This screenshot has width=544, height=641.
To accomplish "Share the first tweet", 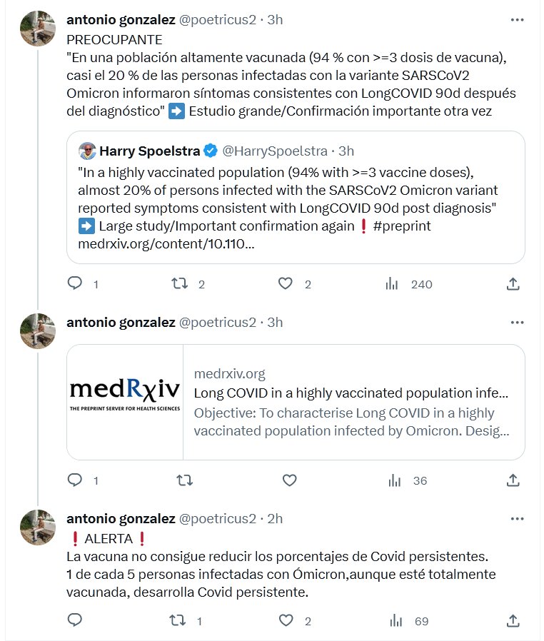I will [513, 284].
